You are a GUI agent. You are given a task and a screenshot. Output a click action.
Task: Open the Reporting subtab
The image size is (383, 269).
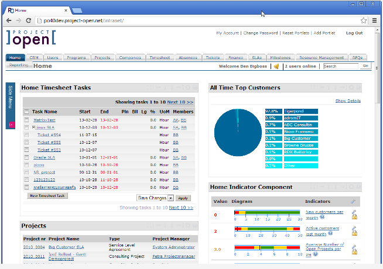click(19, 65)
